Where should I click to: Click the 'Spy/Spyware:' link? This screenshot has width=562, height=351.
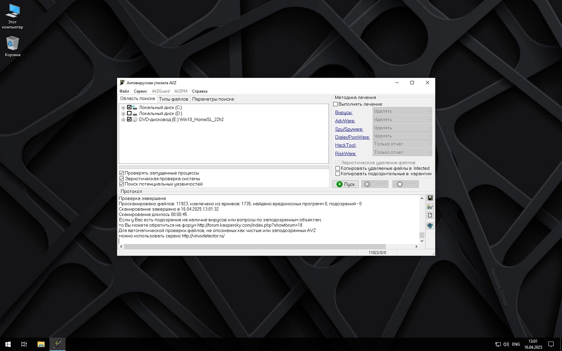(349, 129)
